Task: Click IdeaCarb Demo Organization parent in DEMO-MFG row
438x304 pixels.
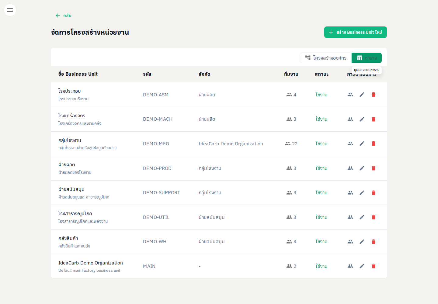Action: [231, 144]
